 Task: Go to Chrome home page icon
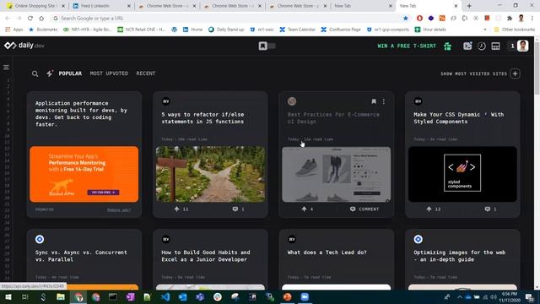click(41, 18)
